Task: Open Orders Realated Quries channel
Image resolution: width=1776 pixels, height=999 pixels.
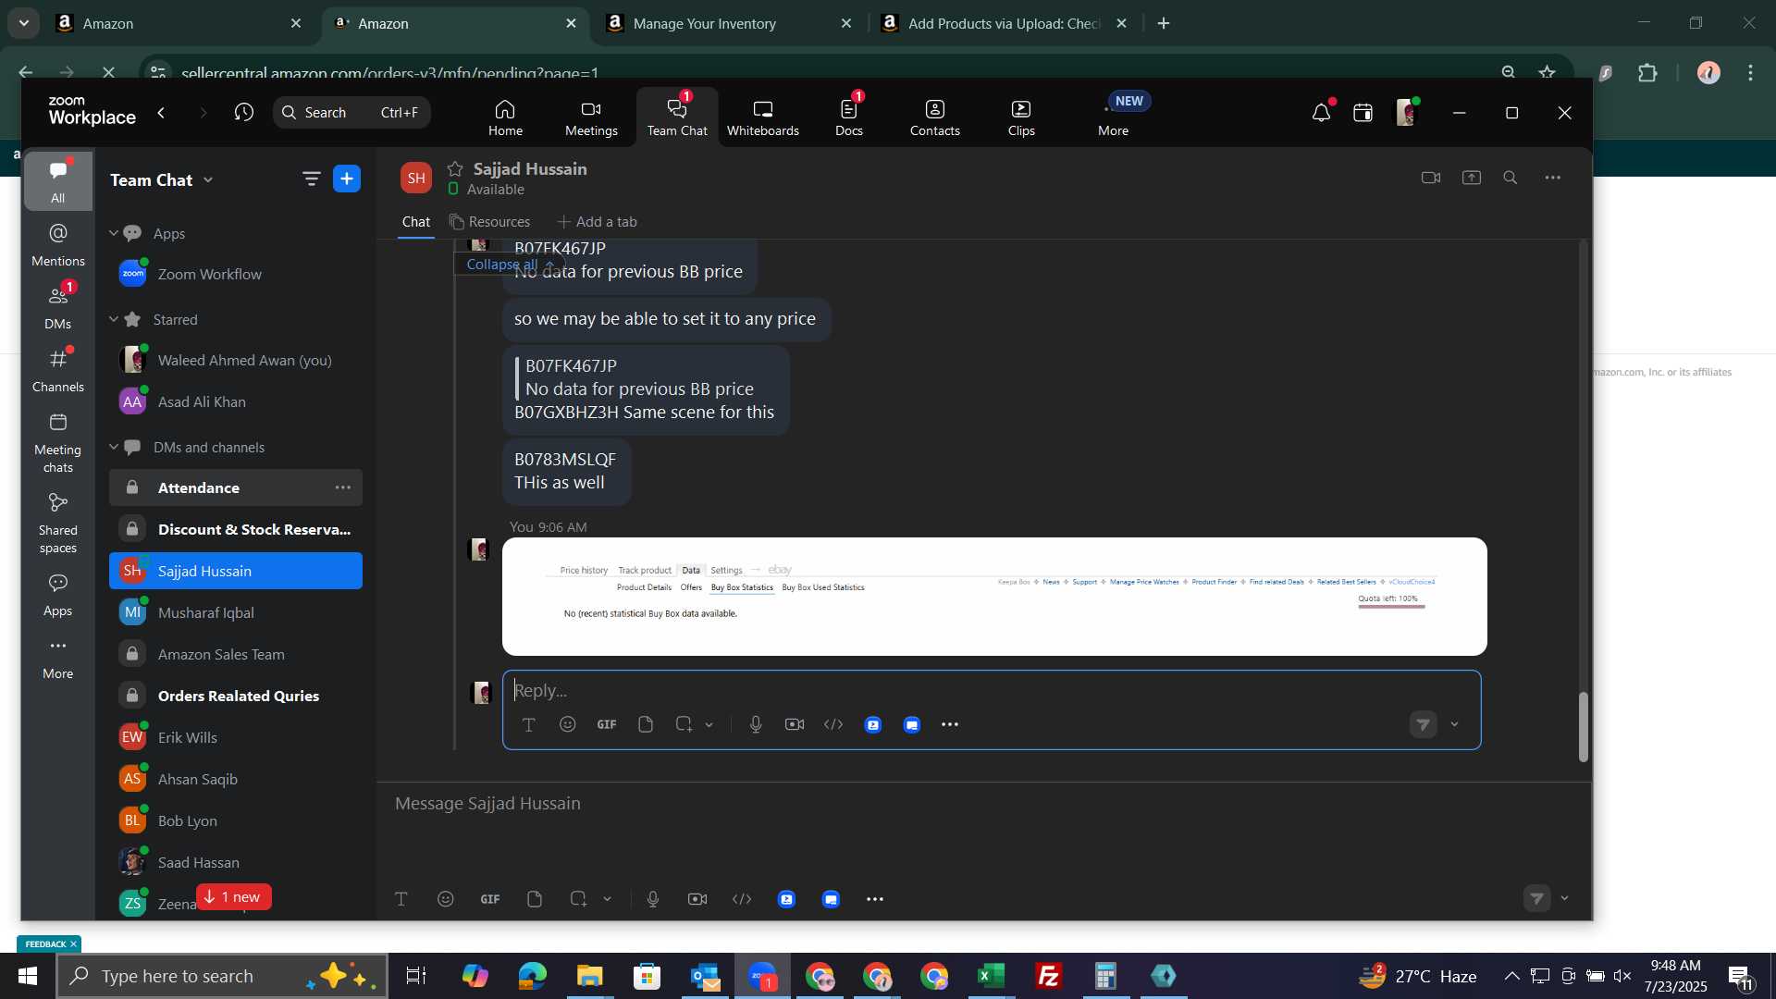Action: 236,697
